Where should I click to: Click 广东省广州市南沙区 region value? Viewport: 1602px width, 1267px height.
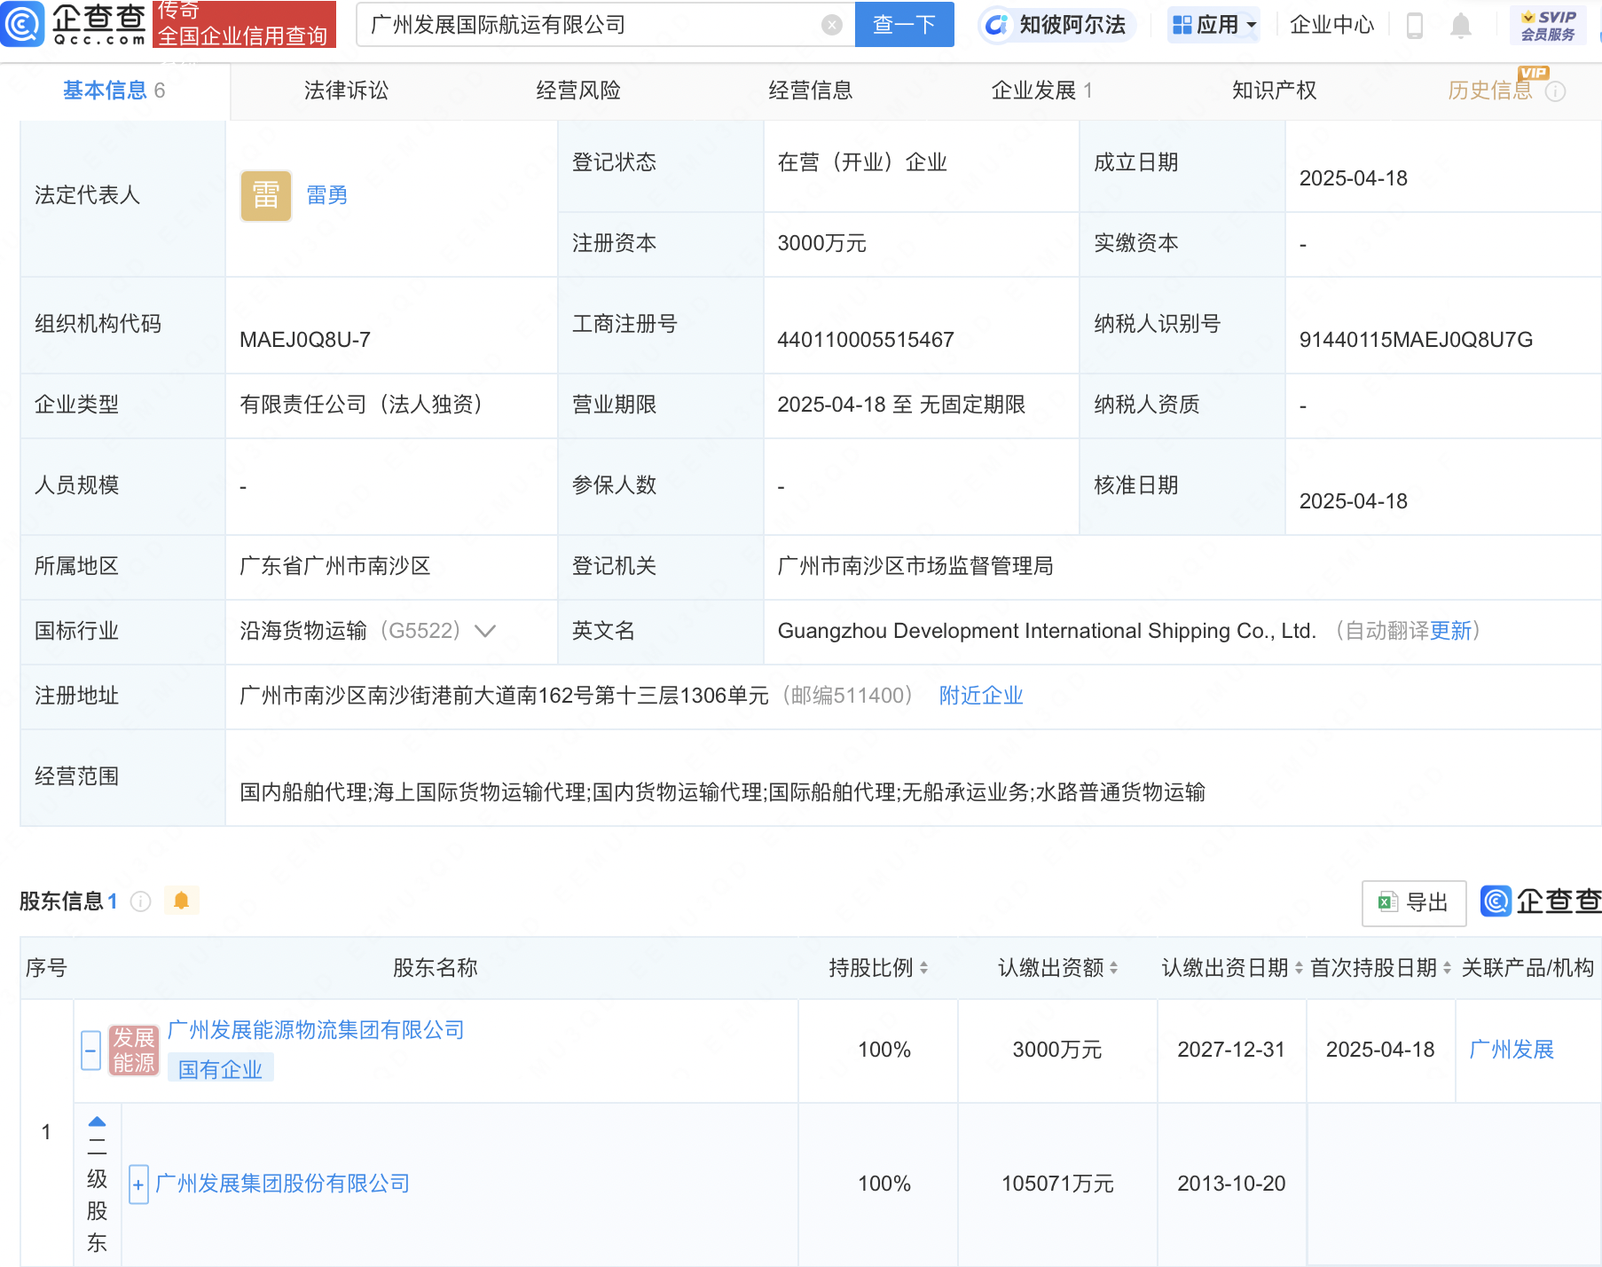pyautogui.click(x=335, y=566)
